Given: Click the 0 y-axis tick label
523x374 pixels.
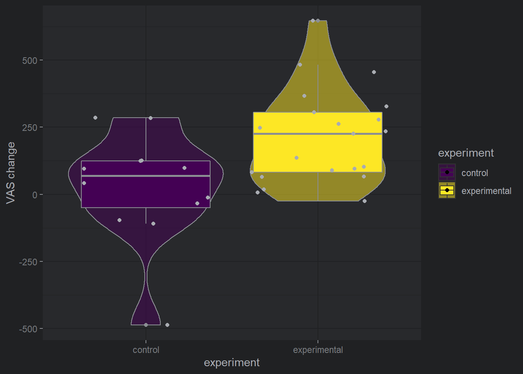Looking at the screenshot, I should tap(35, 195).
